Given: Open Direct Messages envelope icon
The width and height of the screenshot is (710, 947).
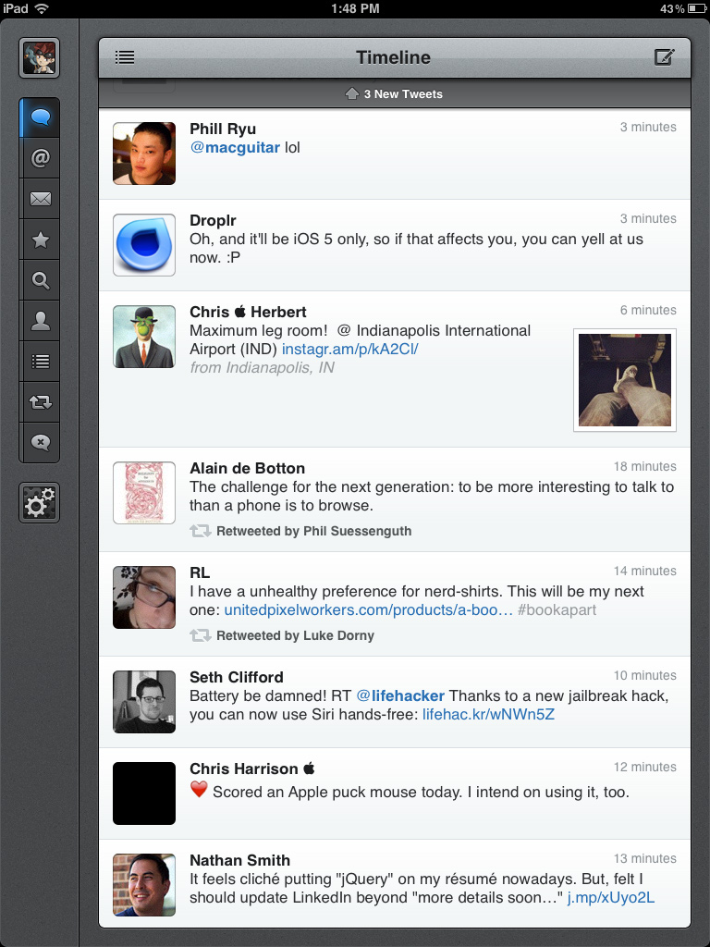Looking at the screenshot, I should tap(40, 199).
